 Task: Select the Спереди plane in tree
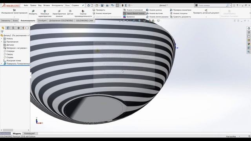9,51
